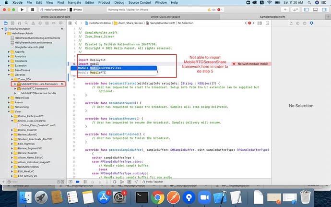331x207 pixels.
Task: Open the Editor menu
Action: coord(90,2)
